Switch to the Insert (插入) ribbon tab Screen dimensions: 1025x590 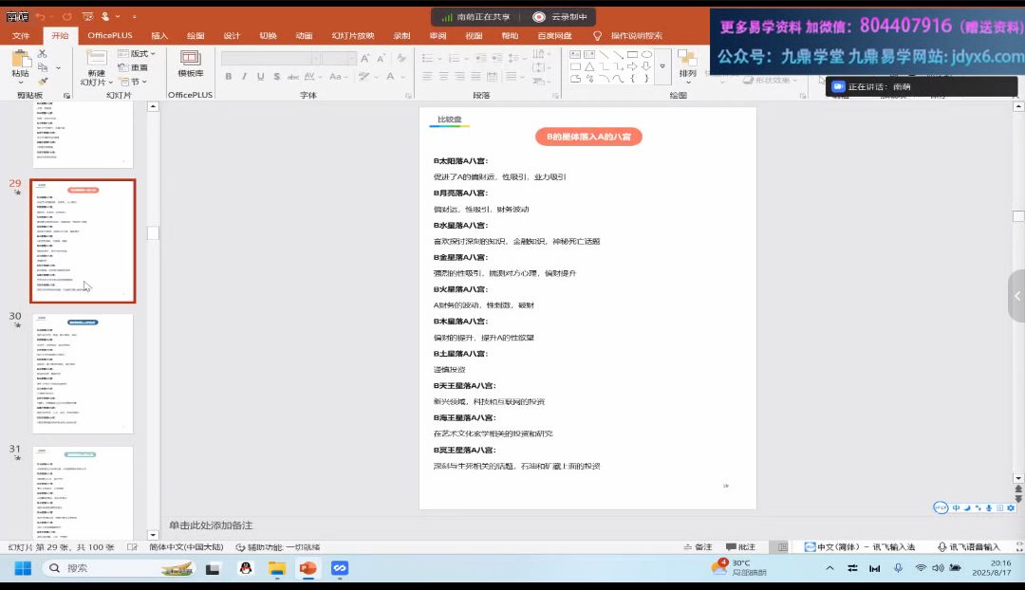click(159, 36)
